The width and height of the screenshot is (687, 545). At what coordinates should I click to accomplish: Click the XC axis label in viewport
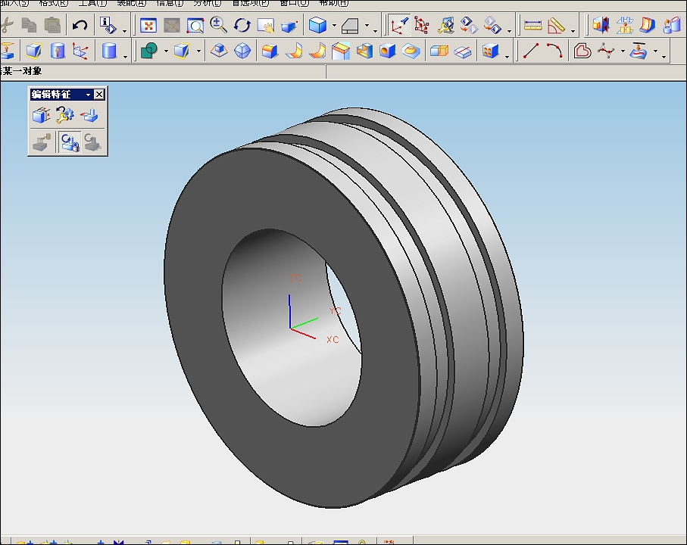pos(333,339)
